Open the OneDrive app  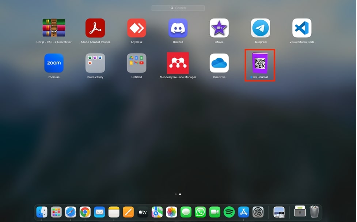tap(219, 63)
